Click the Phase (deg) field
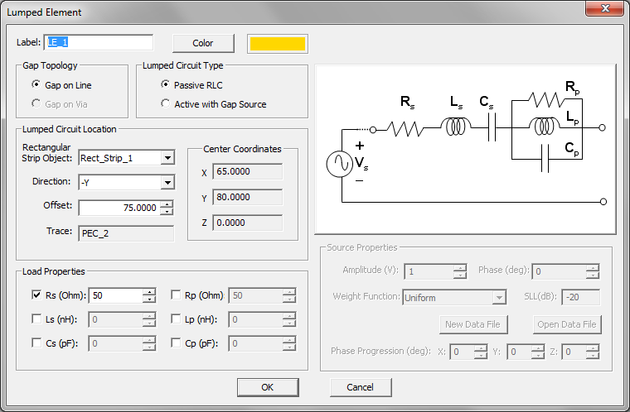 click(559, 271)
